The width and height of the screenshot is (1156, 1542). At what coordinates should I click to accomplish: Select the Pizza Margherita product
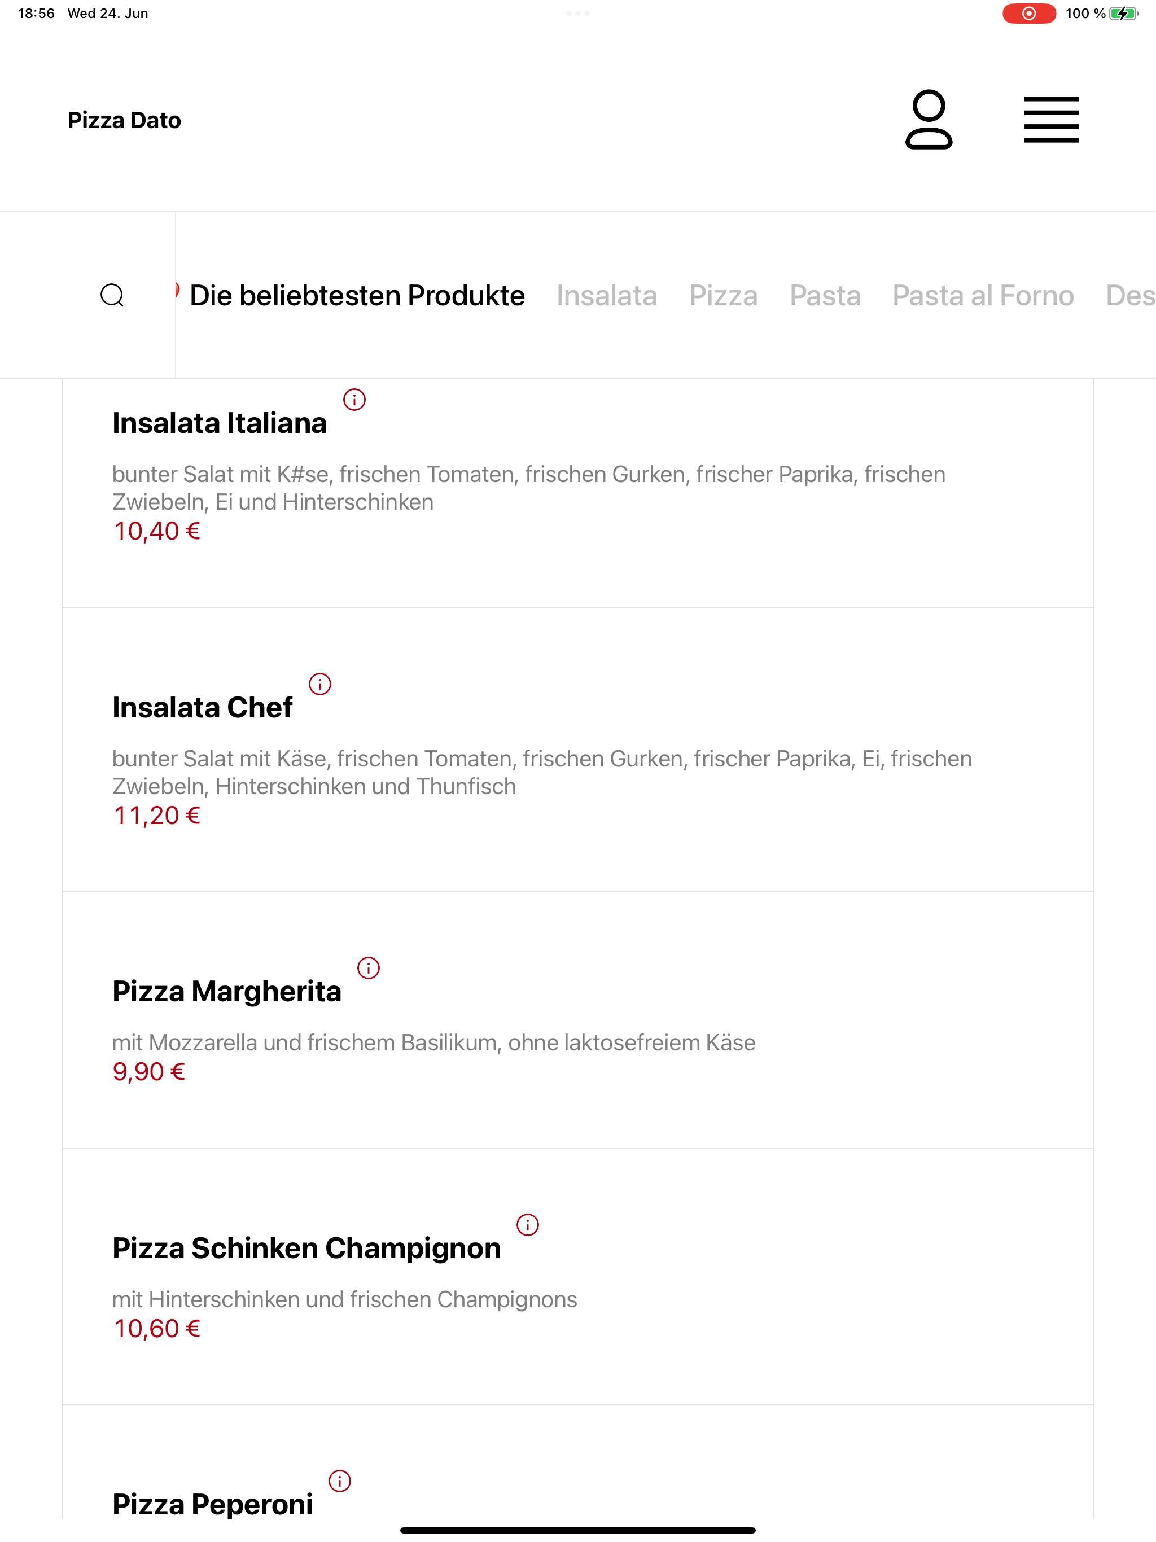tap(577, 1020)
